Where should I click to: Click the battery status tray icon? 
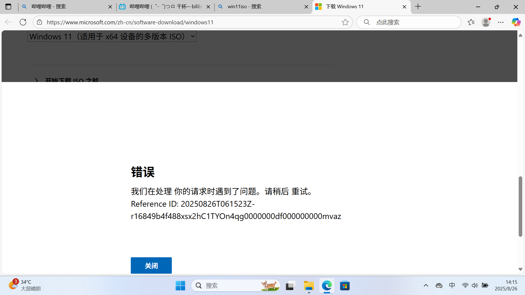[485, 285]
